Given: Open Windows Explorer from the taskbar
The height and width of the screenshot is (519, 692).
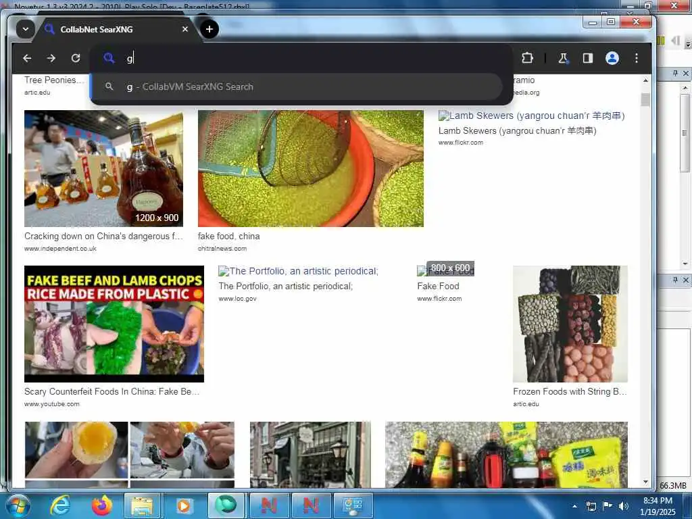Looking at the screenshot, I should (x=142, y=505).
